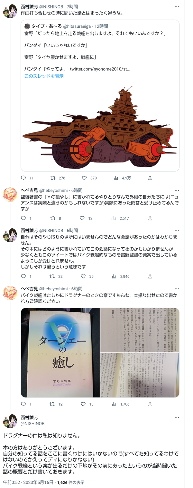
Task: Open more options on final tweet
Action: coord(177,418)
